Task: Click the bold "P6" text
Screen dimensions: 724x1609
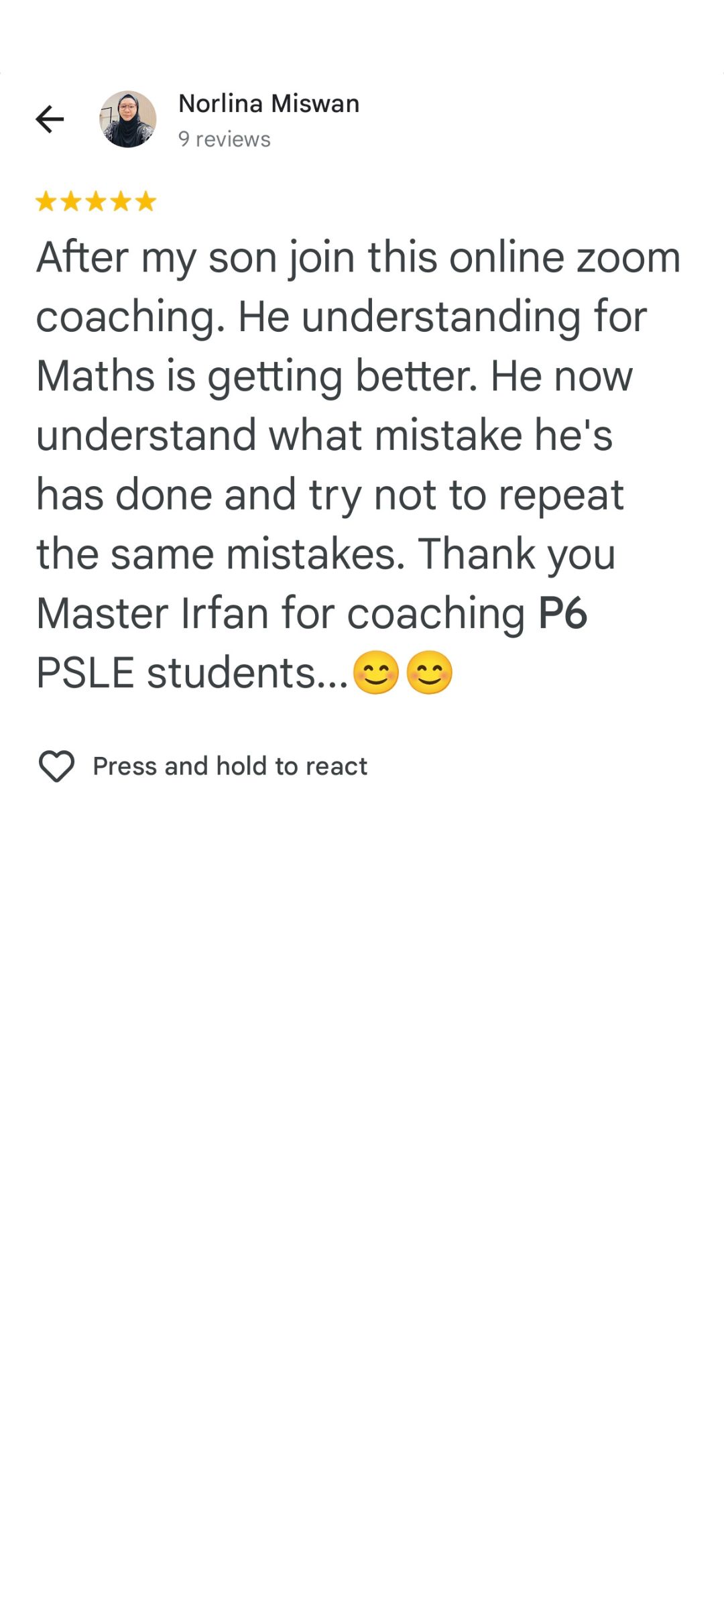Action: [563, 613]
